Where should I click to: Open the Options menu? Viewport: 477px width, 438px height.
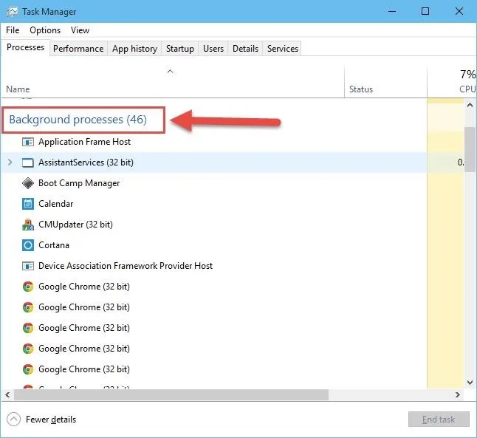click(x=45, y=30)
